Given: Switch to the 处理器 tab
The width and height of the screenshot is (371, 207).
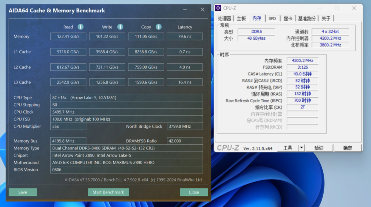Looking at the screenshot, I should (x=224, y=18).
